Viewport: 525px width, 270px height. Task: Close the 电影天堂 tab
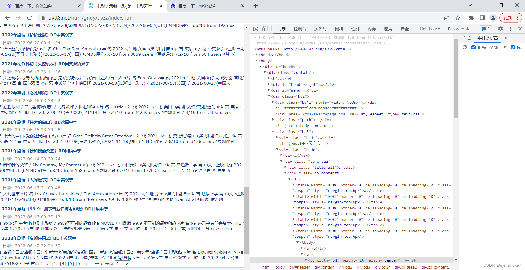pyautogui.click(x=161, y=6)
